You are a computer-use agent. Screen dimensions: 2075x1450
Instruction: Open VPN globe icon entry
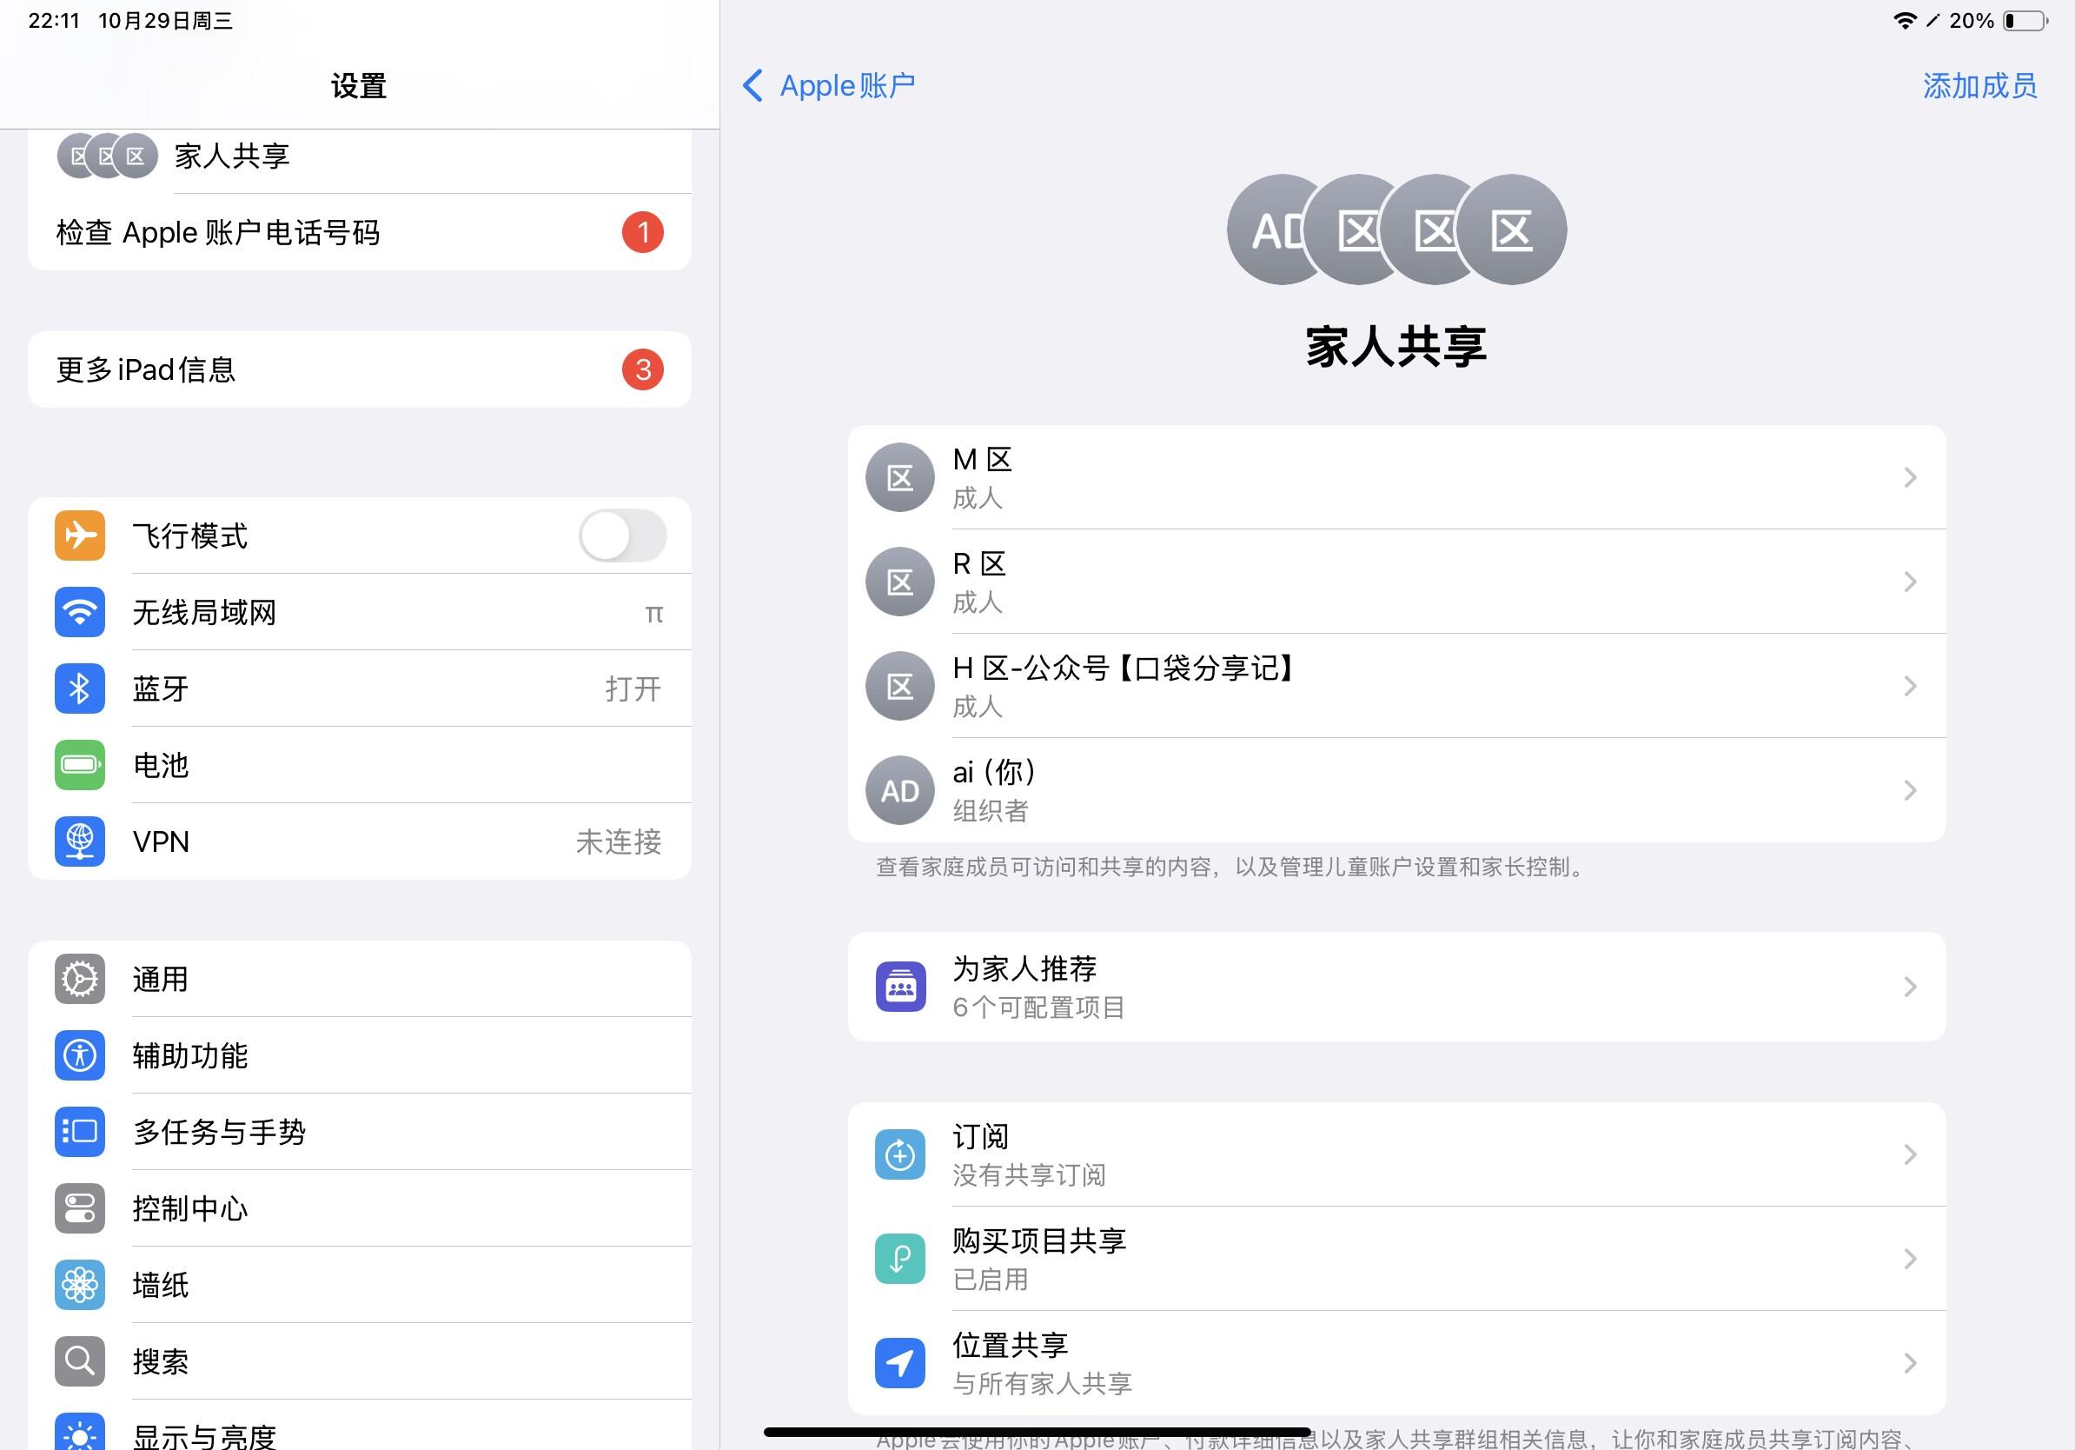coord(80,841)
